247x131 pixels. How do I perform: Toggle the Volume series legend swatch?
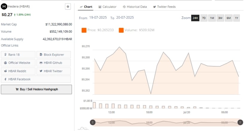121,30
